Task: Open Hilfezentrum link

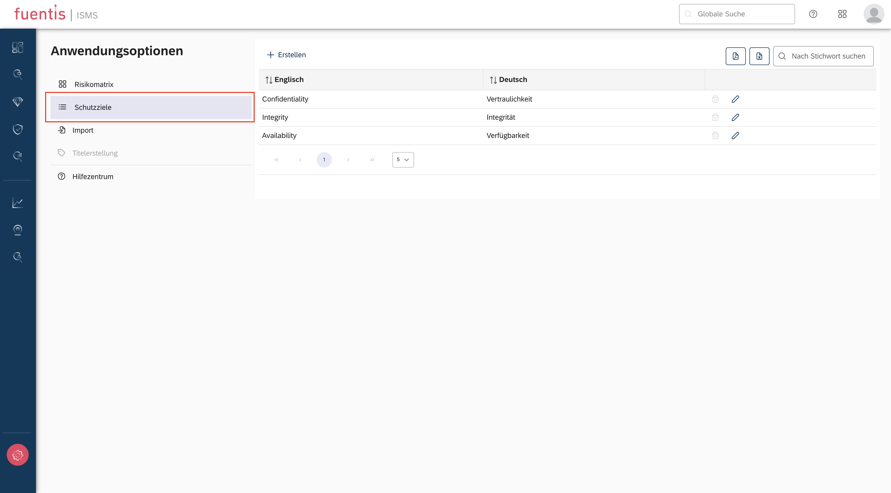Action: [x=93, y=176]
